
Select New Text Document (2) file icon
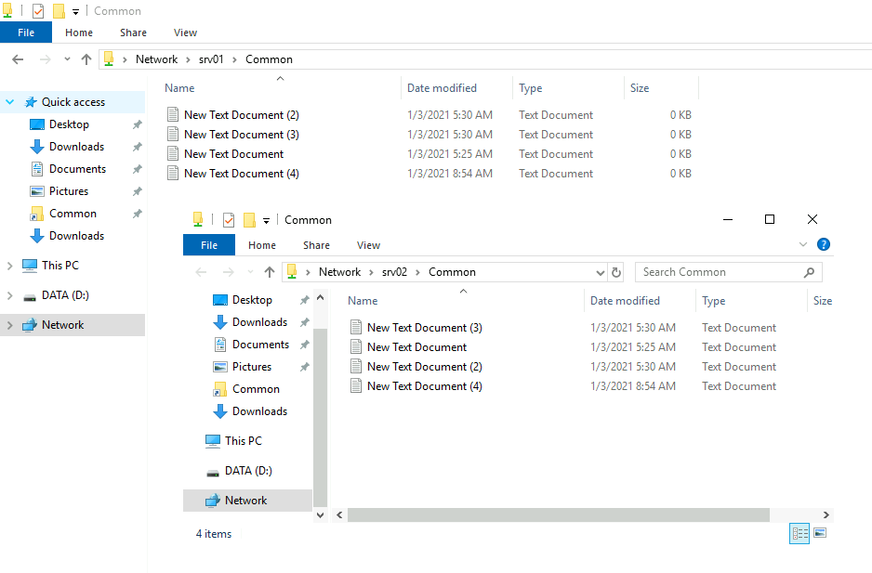point(174,114)
